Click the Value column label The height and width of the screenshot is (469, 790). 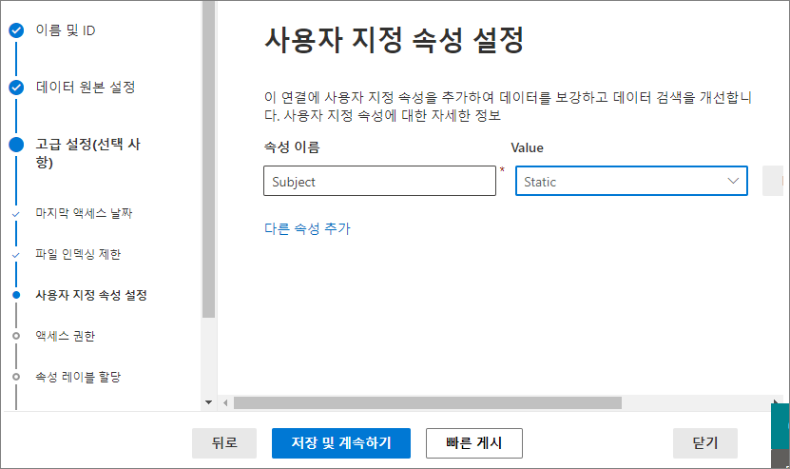point(527,147)
